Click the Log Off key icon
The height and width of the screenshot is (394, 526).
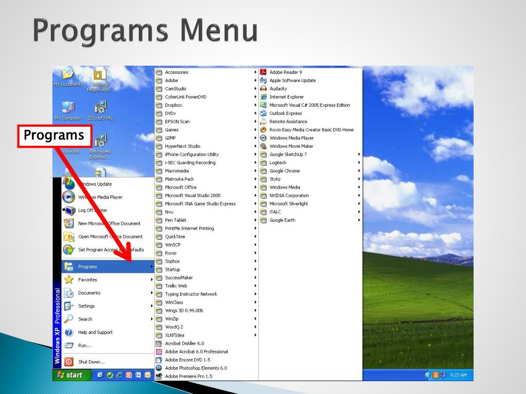pos(69,210)
